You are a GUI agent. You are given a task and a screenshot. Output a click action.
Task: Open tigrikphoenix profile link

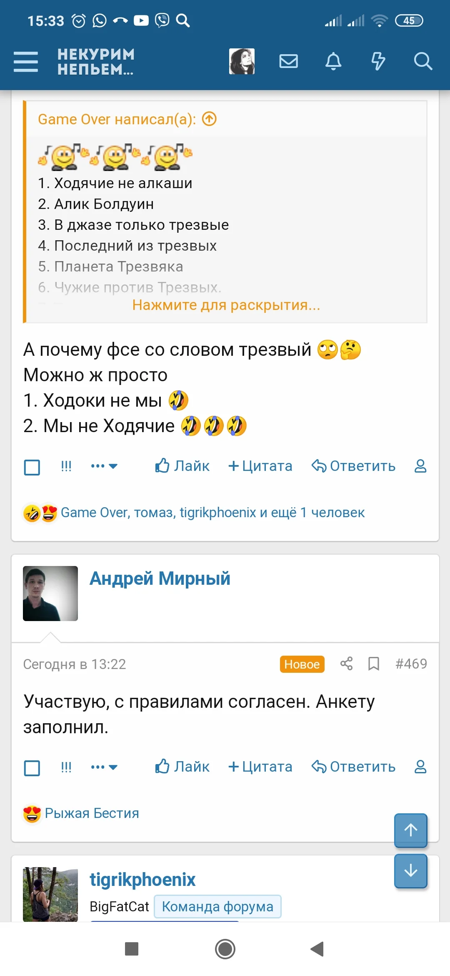(142, 879)
